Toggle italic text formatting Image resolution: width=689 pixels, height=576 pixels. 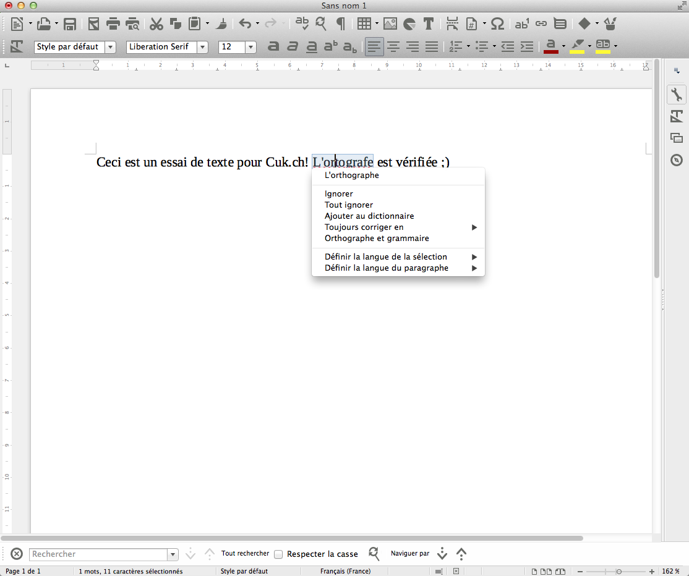click(292, 46)
